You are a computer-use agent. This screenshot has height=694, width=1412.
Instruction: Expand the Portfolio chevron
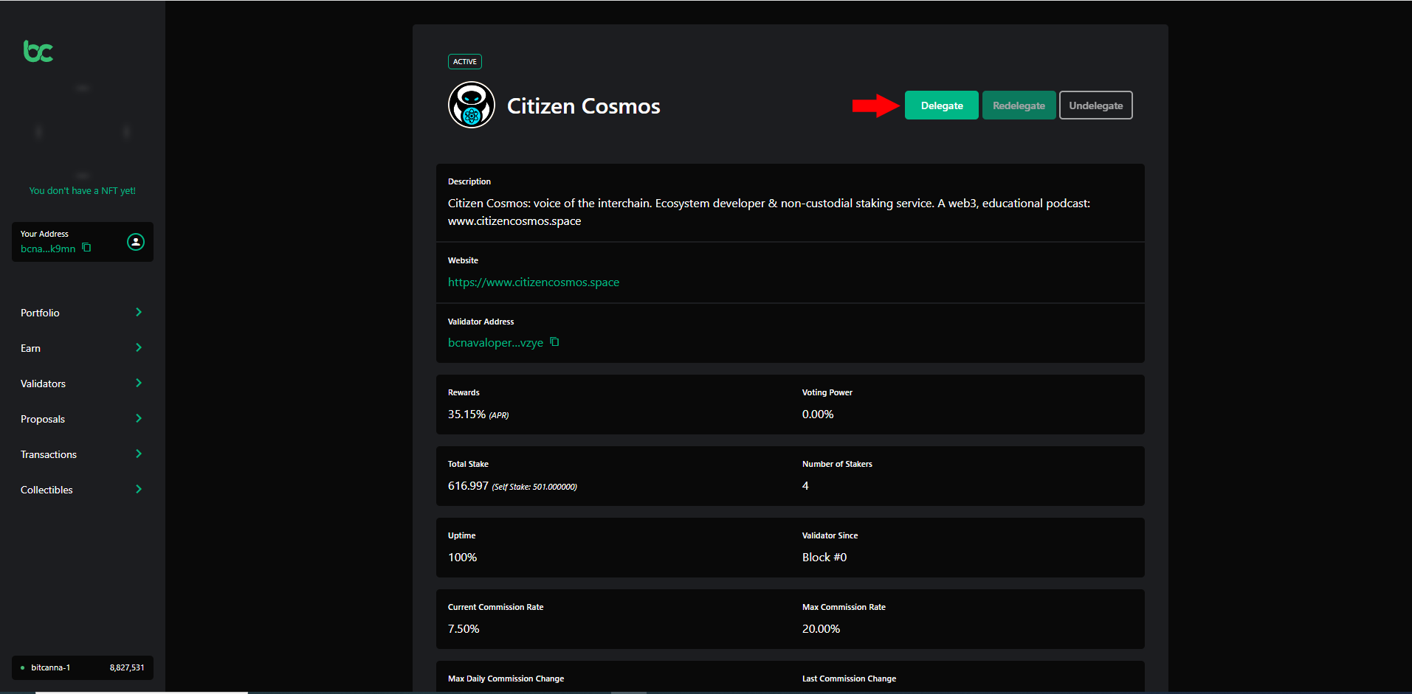coord(139,312)
